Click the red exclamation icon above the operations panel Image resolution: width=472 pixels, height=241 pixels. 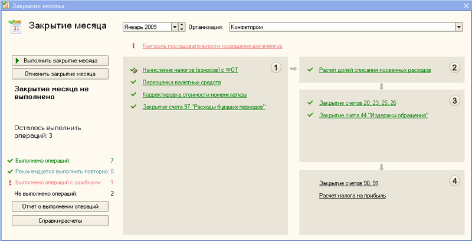pyautogui.click(x=133, y=45)
